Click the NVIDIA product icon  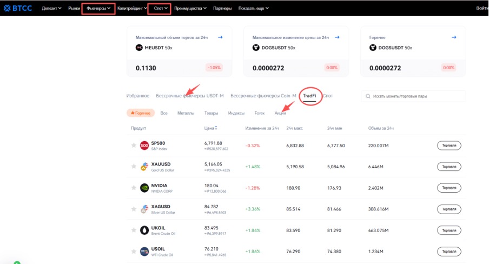(x=144, y=188)
